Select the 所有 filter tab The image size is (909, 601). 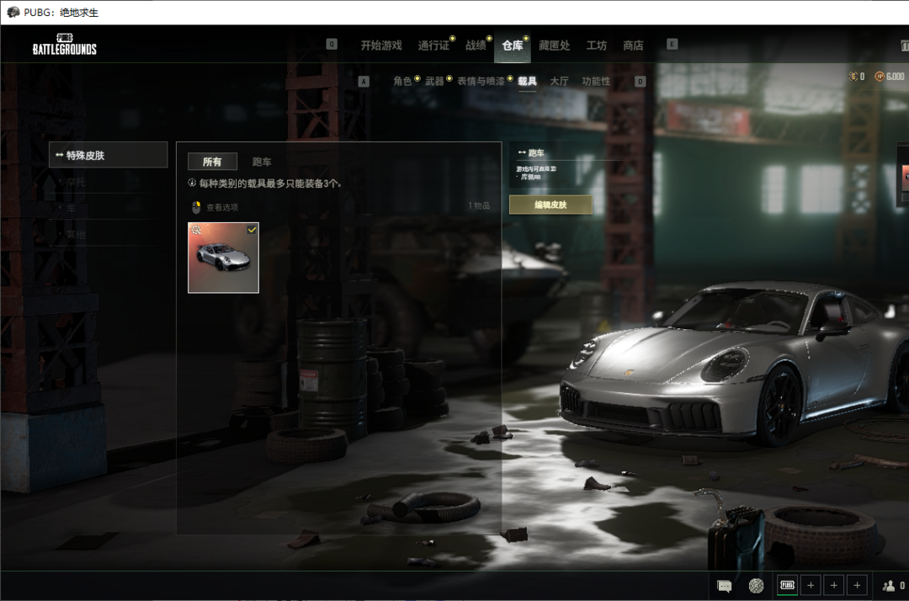coord(212,162)
